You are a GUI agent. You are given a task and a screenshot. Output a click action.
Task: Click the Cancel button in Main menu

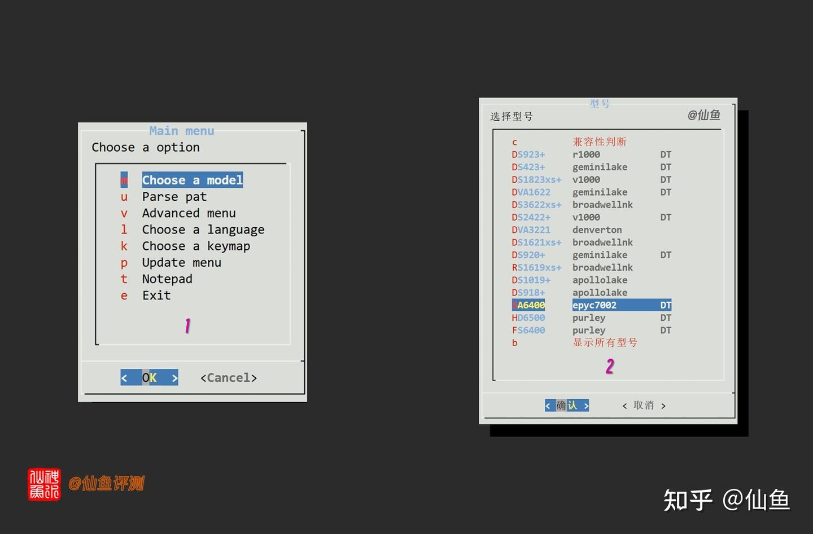click(x=229, y=378)
